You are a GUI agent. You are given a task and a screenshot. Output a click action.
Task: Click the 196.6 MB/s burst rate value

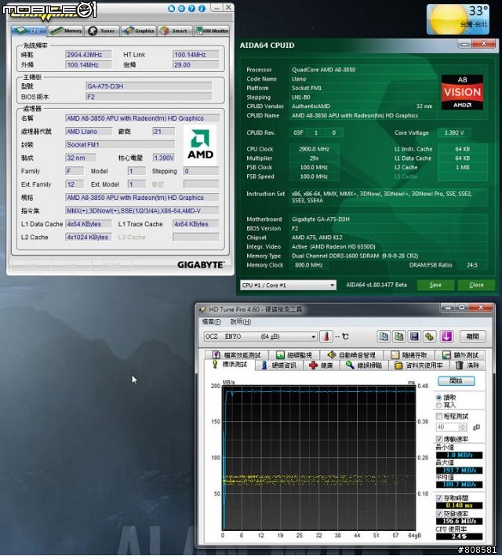(459, 521)
